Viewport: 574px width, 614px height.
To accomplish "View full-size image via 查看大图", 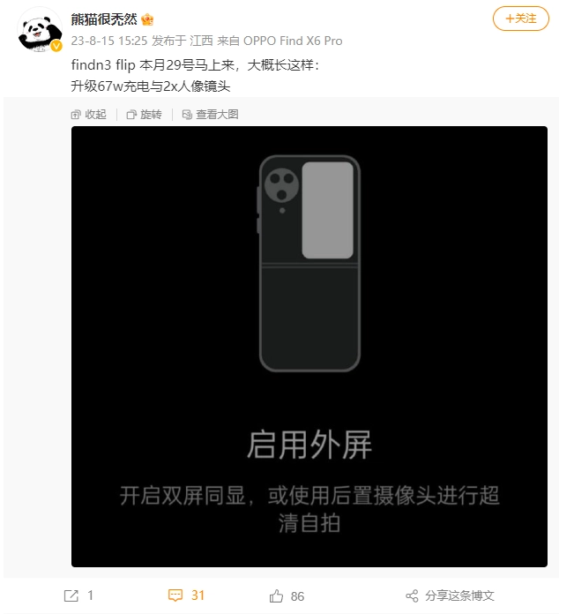I will coord(217,115).
